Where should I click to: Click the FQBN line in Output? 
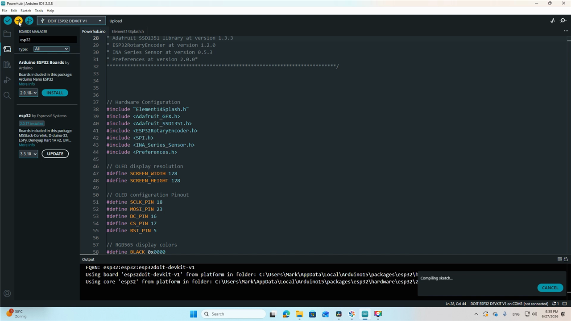[140, 267]
